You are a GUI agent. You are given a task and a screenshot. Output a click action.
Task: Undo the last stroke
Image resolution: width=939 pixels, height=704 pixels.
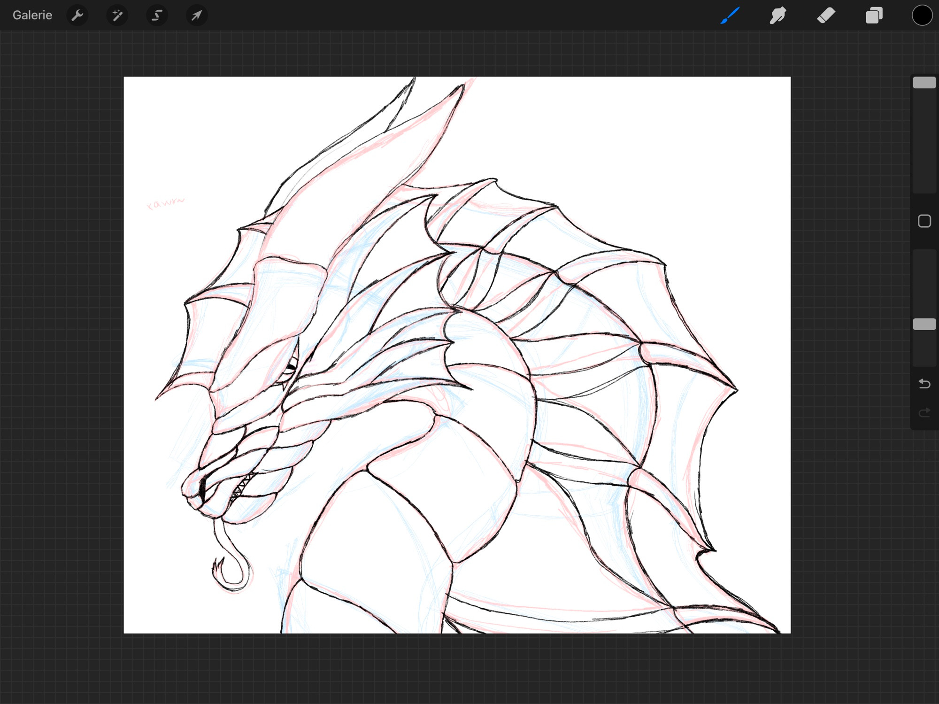[x=924, y=384]
